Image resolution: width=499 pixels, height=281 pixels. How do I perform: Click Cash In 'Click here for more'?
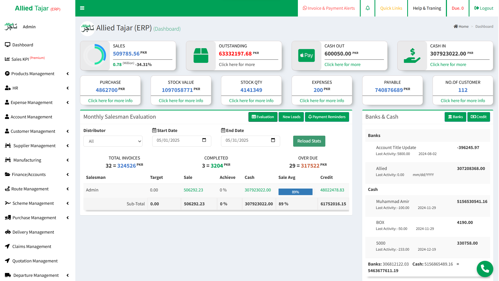point(448,64)
